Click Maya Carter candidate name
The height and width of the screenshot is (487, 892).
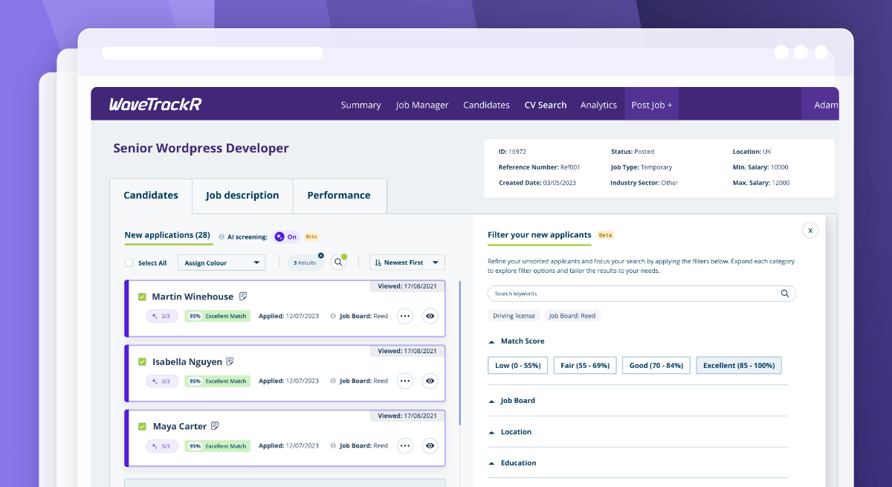[180, 427]
